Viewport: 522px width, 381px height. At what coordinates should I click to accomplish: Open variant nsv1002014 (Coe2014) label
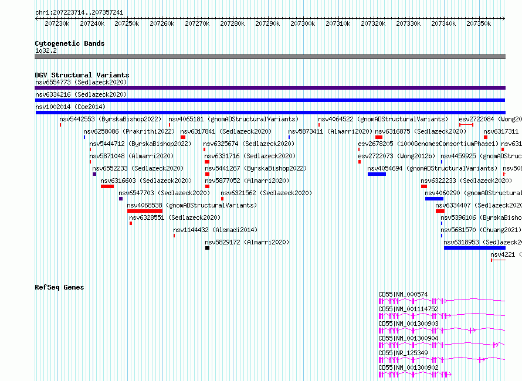(x=70, y=107)
